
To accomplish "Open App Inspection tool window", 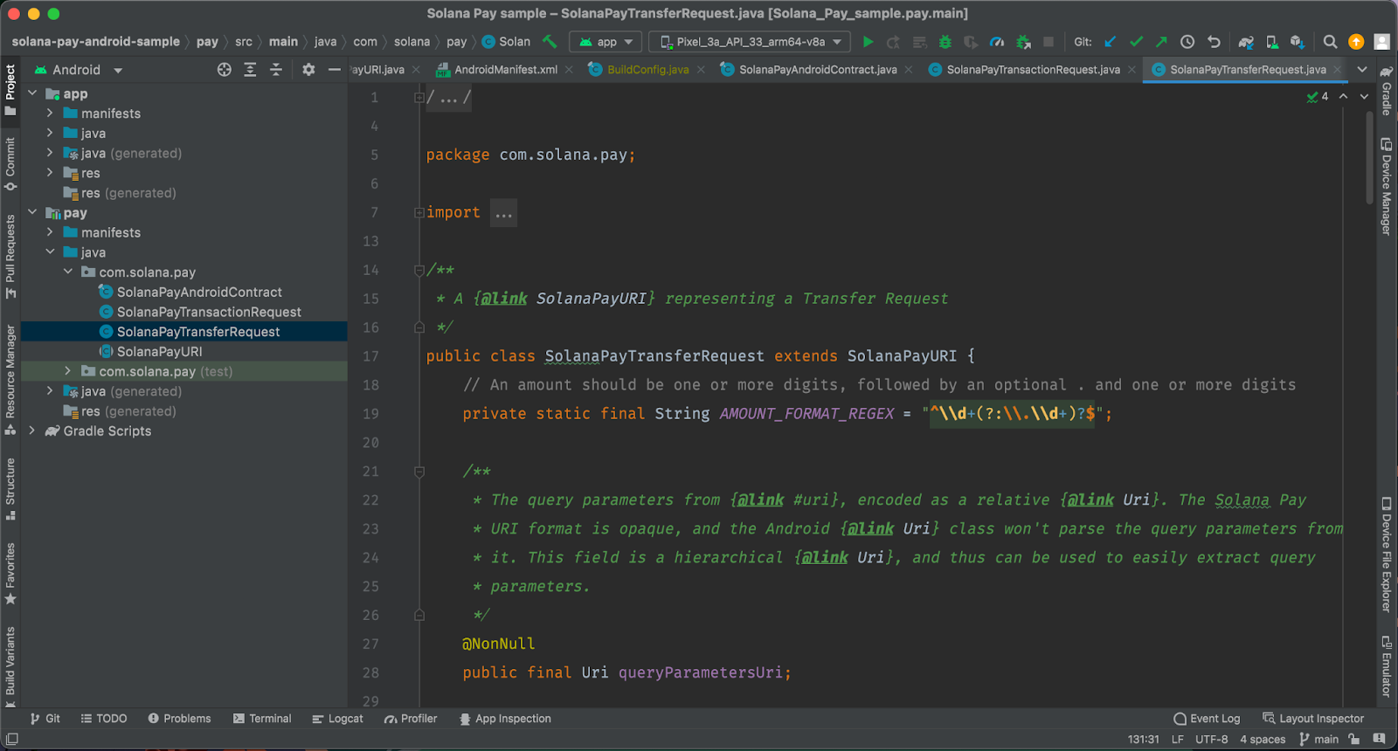I will coord(505,719).
